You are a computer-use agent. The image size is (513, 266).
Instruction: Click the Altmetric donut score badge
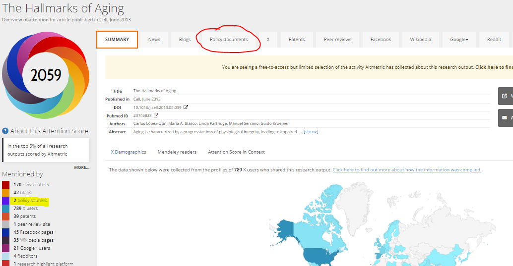pyautogui.click(x=46, y=75)
